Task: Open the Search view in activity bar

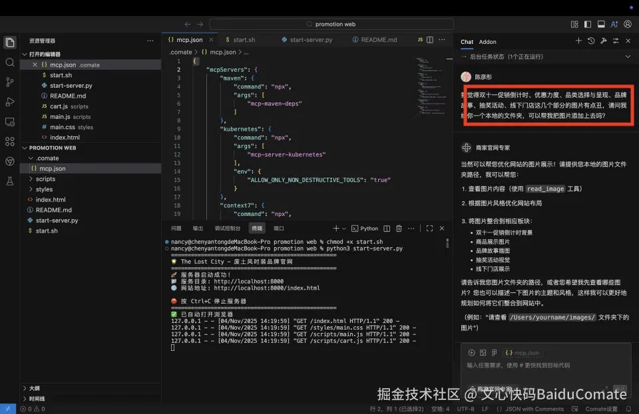Action: click(10, 62)
